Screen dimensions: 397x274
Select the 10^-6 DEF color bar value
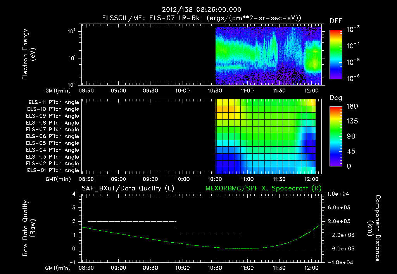353,78
